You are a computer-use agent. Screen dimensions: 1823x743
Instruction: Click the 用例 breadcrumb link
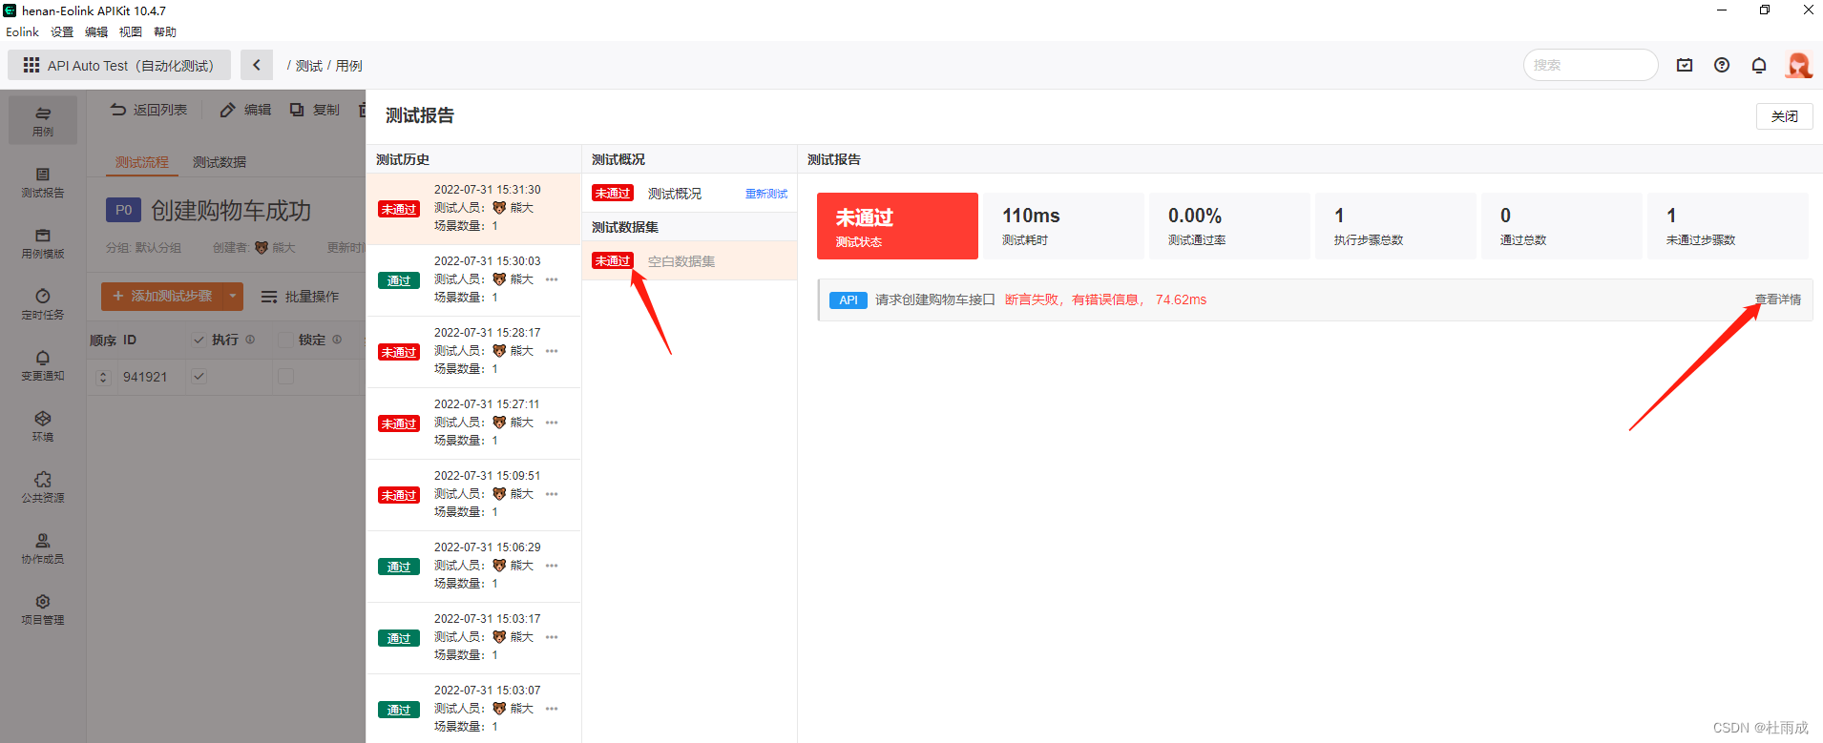tap(349, 66)
